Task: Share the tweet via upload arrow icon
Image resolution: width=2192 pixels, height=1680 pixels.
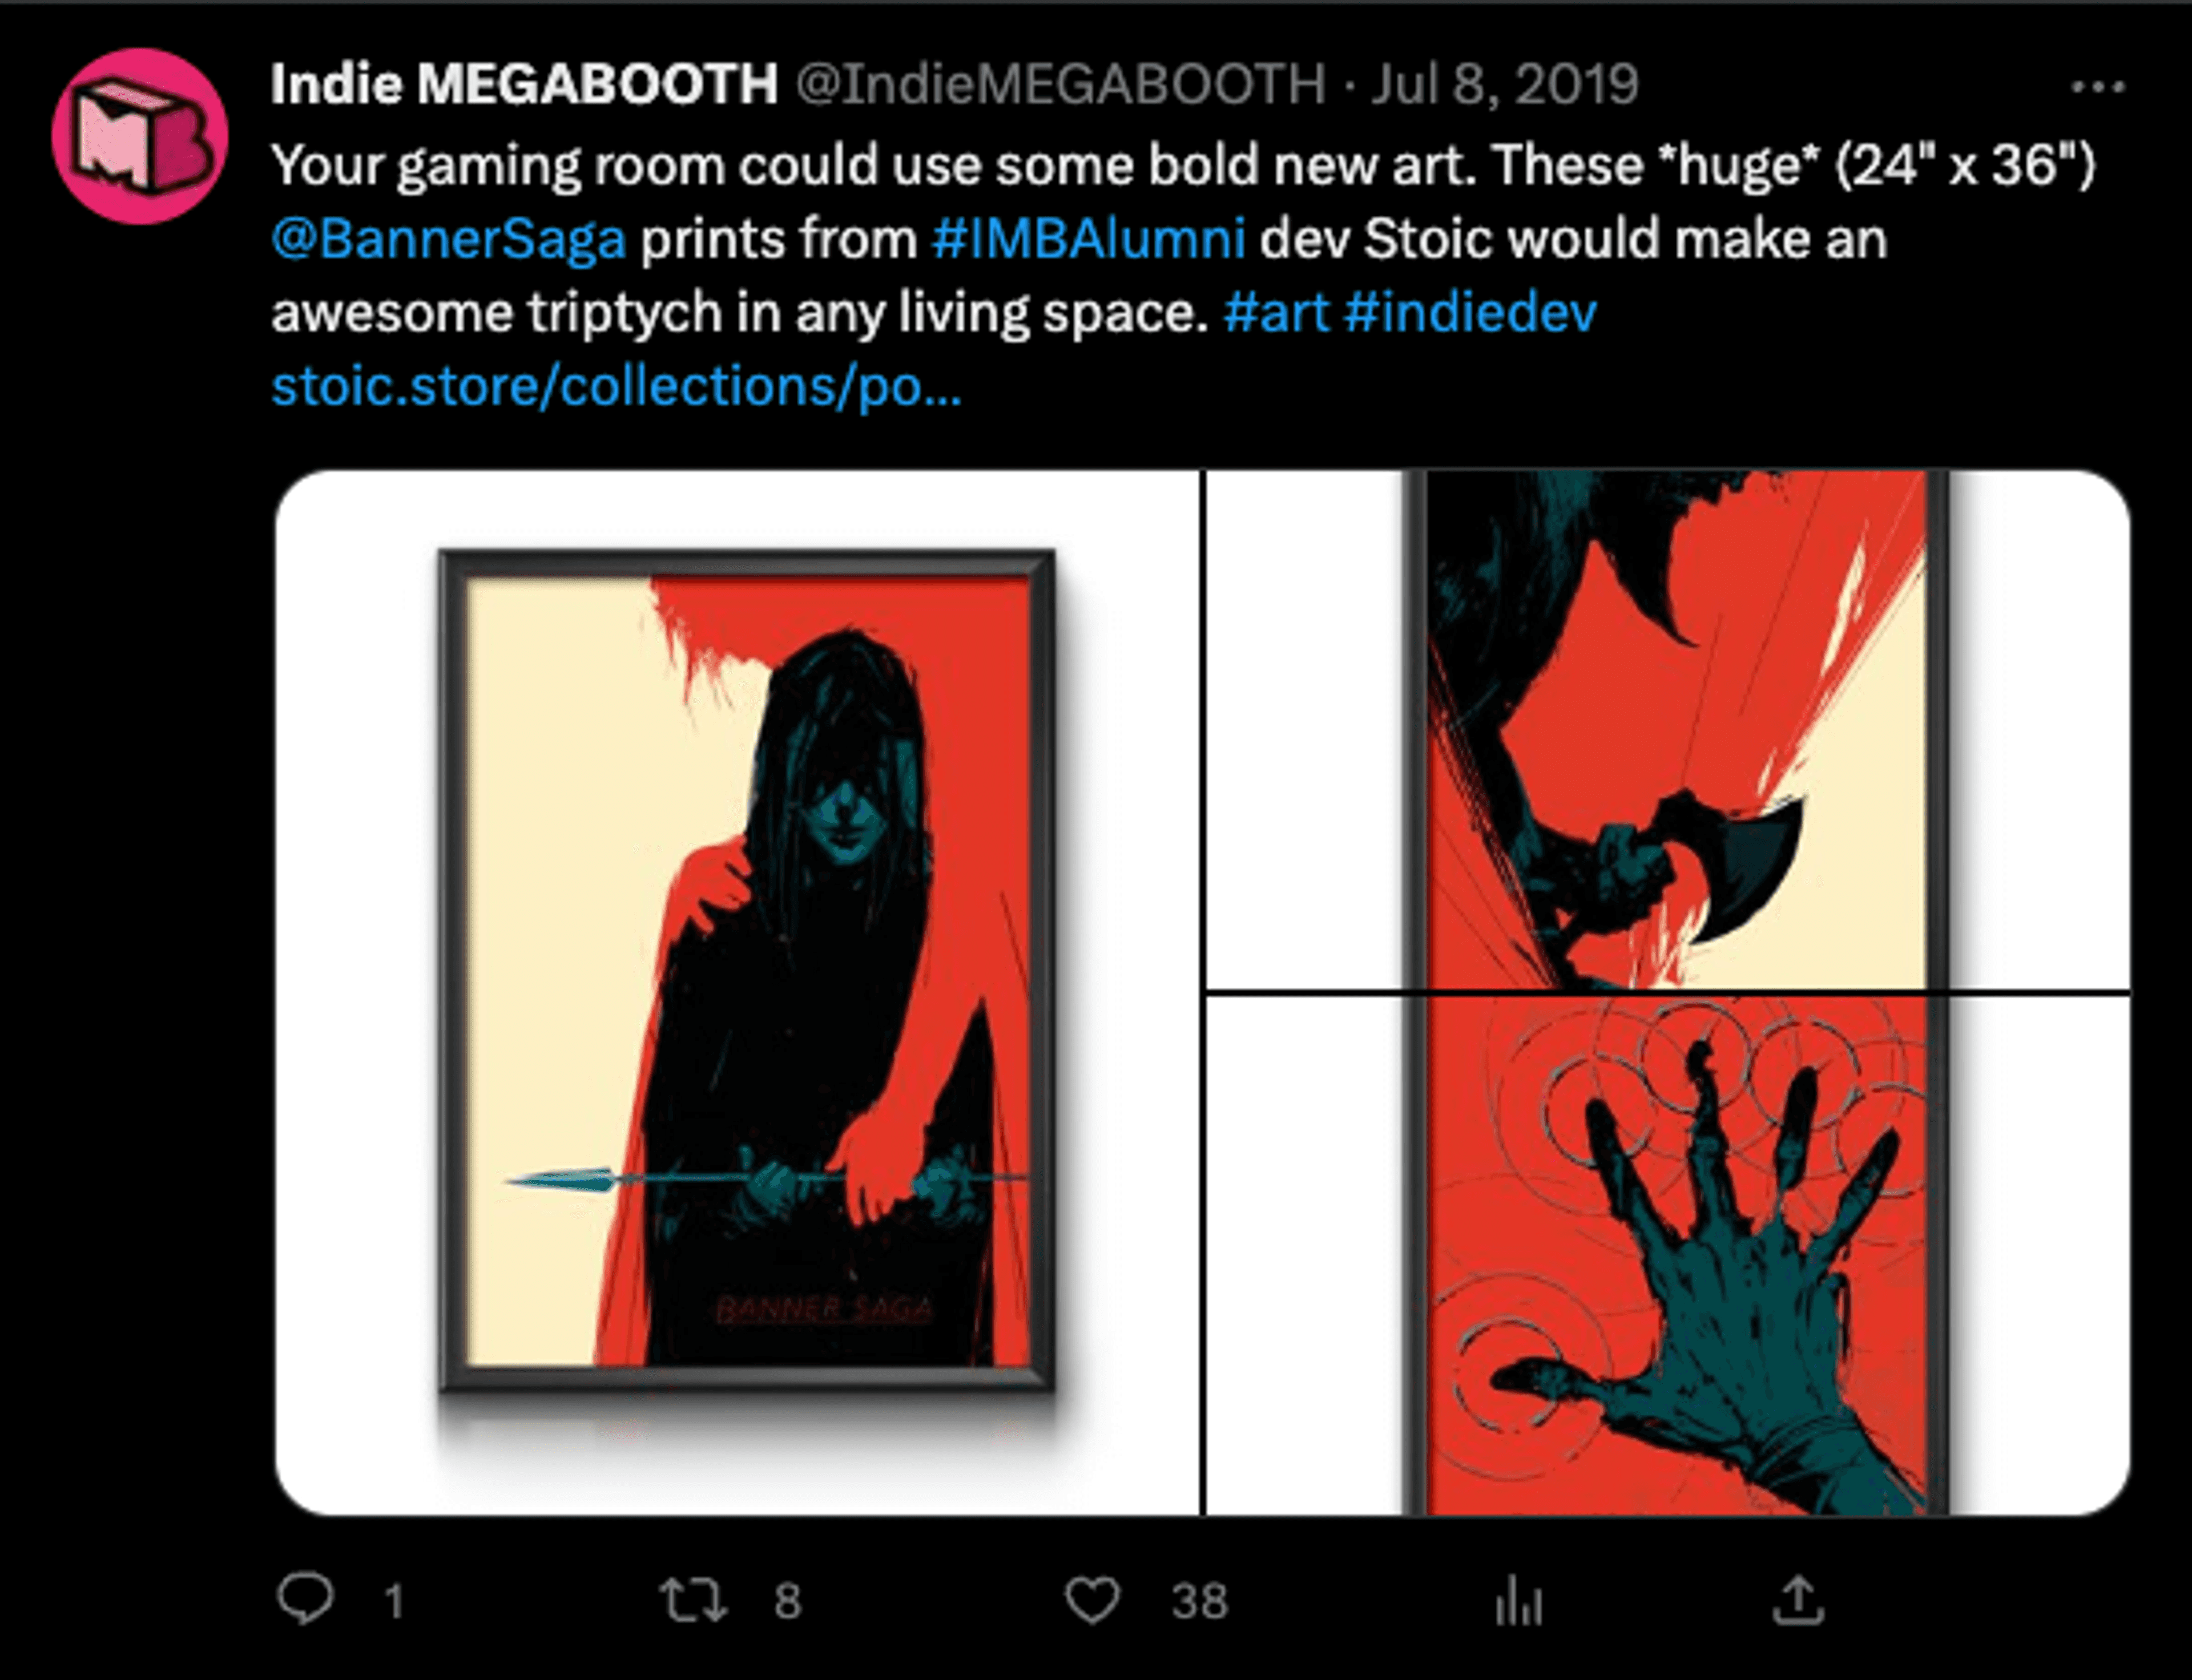Action: click(1799, 1599)
